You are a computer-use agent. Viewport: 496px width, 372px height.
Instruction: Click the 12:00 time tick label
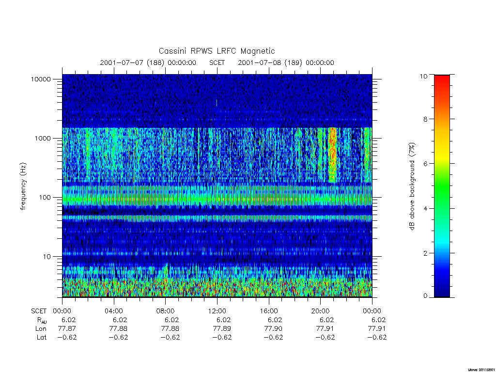(x=217, y=311)
